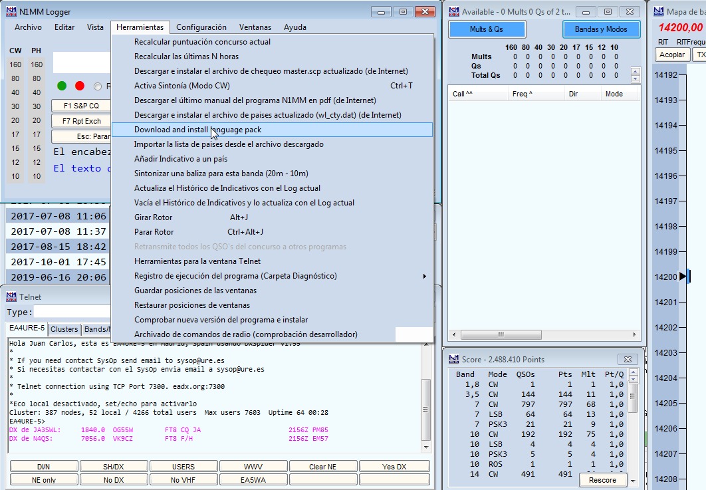
Task: Click the N1MM Logger title bar icon
Action: [11, 12]
